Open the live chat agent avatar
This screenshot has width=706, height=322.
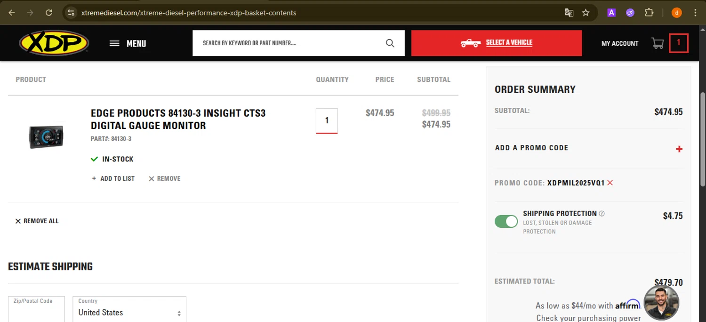click(661, 302)
